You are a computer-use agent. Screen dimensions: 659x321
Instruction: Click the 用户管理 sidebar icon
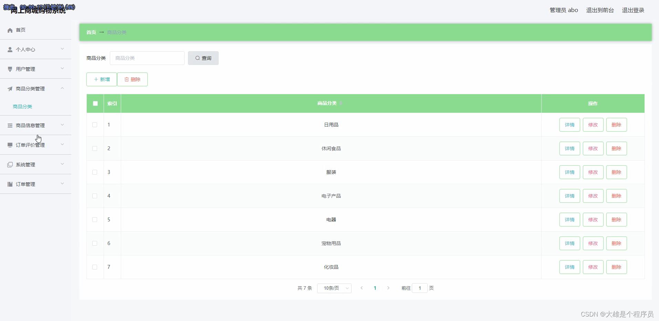(x=10, y=69)
